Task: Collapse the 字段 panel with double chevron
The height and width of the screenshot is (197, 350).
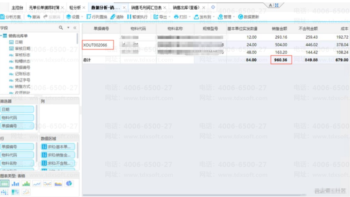Action: point(75,28)
